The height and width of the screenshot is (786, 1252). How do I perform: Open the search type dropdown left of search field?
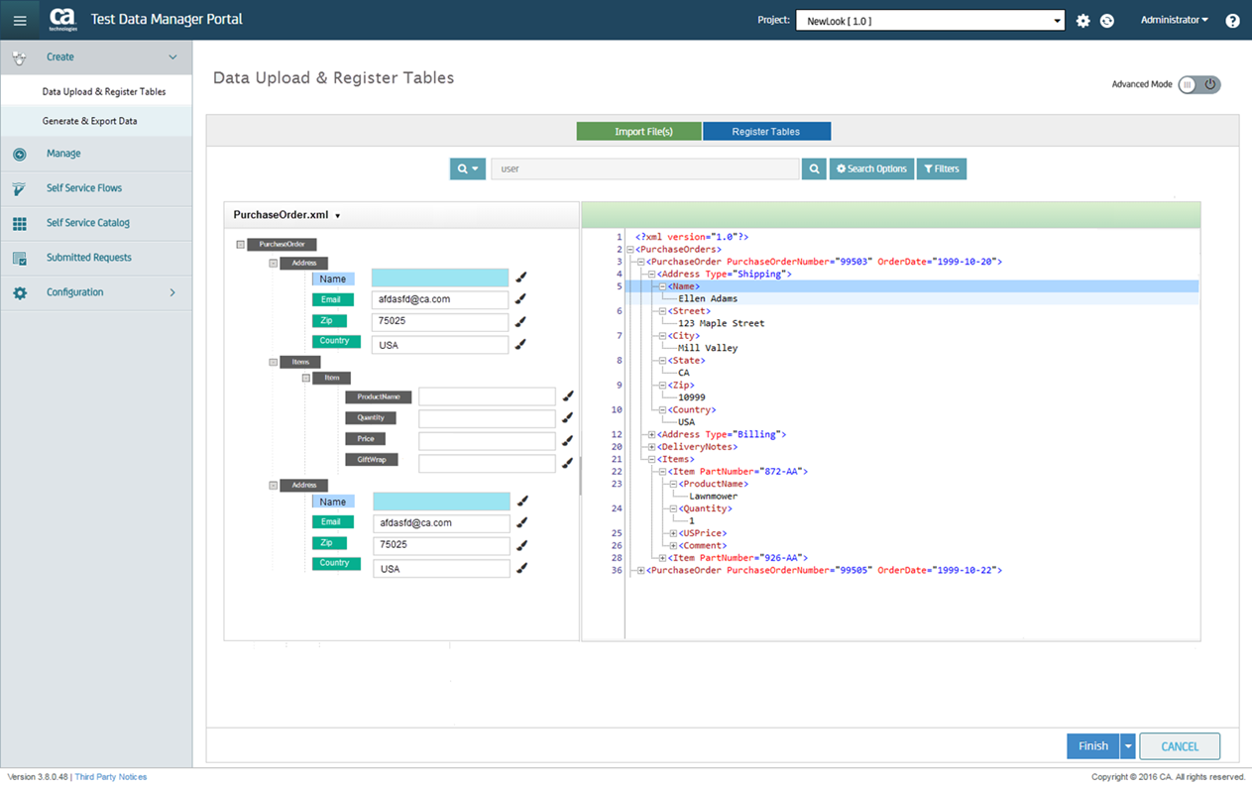[468, 168]
